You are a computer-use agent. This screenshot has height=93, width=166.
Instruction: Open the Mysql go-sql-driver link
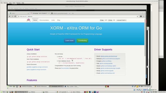tap(109, 56)
